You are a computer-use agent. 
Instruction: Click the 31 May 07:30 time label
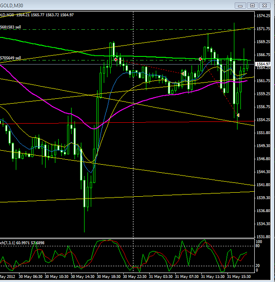pos(187,277)
